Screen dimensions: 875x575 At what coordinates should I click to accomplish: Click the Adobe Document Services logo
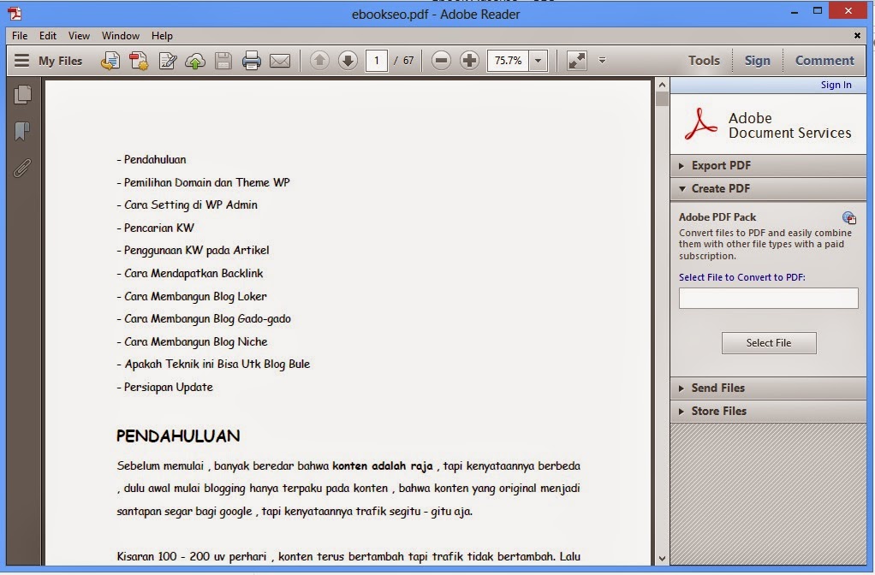701,124
